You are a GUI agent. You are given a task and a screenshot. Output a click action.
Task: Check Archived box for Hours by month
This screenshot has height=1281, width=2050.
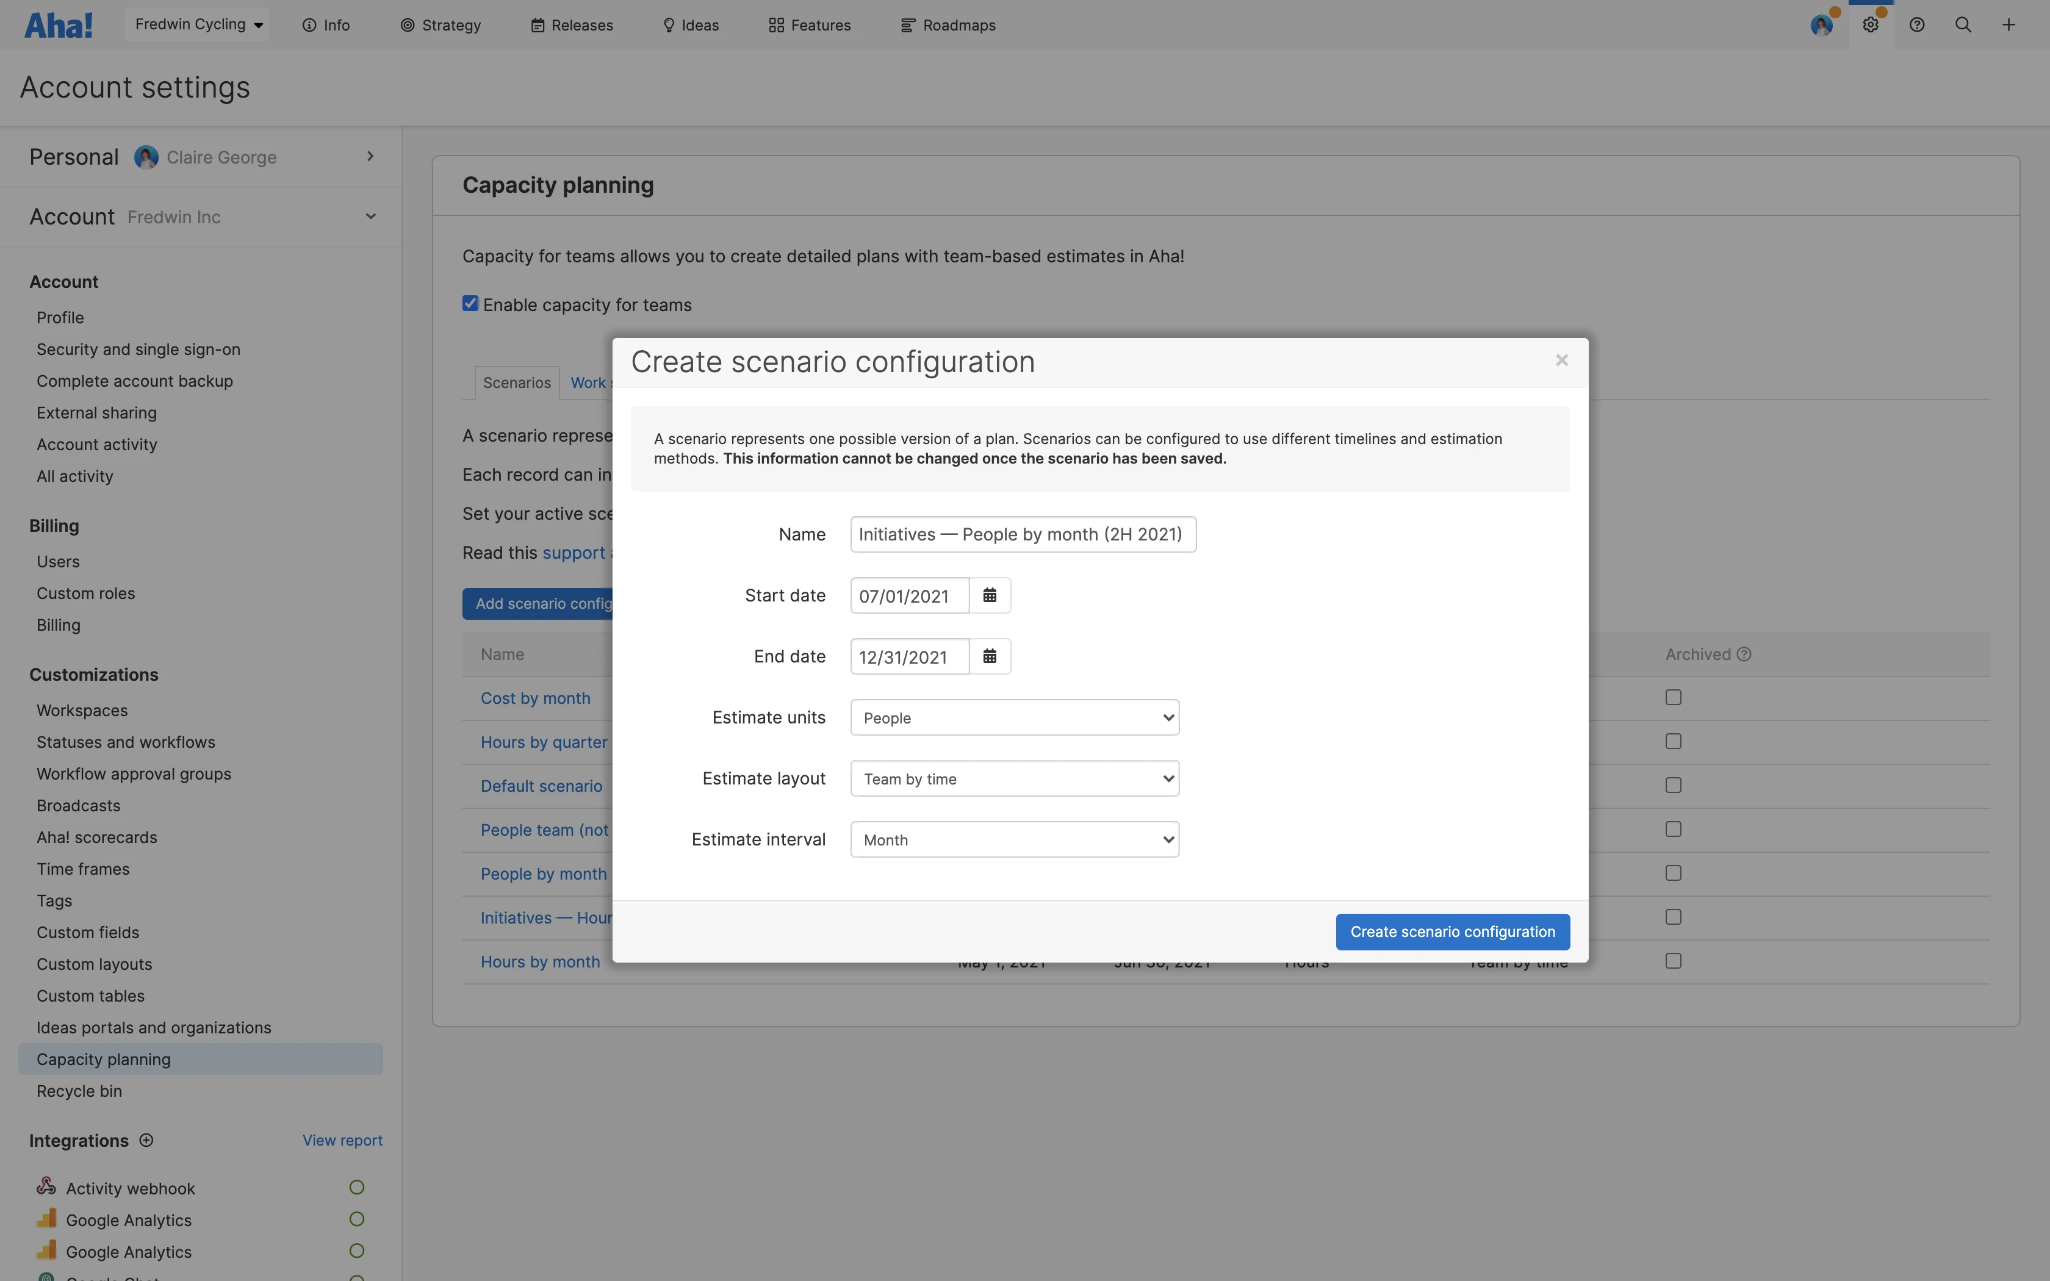pyautogui.click(x=1673, y=961)
